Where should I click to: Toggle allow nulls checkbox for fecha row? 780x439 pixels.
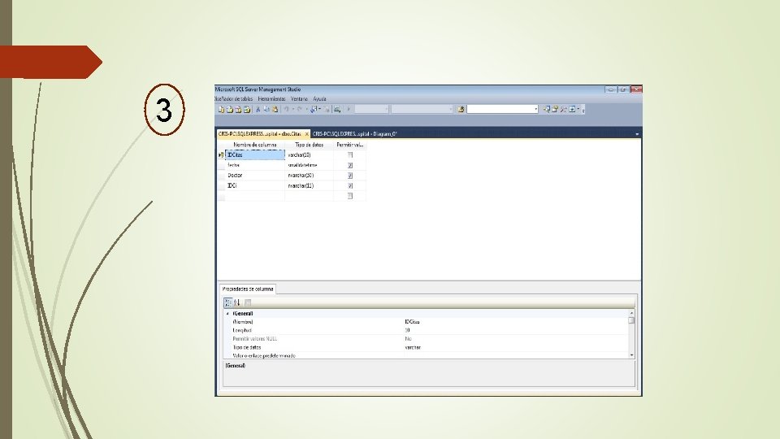(350, 165)
